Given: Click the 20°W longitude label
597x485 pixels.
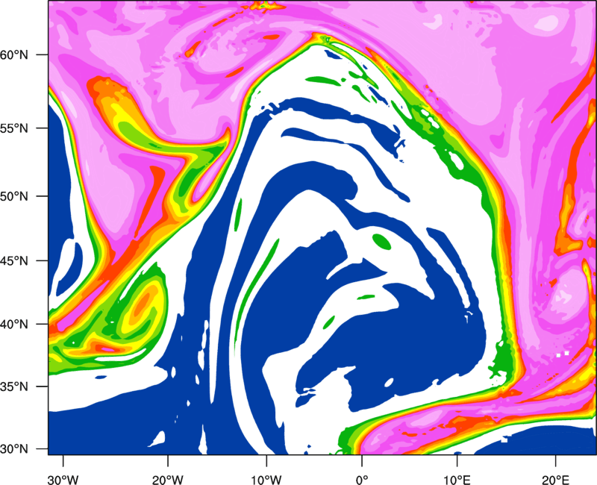Looking at the screenshot, I should point(167,479).
